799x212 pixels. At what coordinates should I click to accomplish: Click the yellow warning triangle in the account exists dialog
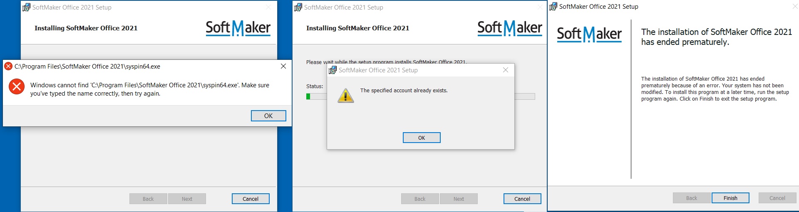point(345,95)
